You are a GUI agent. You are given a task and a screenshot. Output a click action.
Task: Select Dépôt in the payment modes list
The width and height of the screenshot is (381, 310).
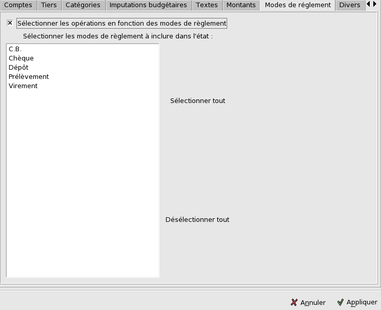(x=83, y=68)
